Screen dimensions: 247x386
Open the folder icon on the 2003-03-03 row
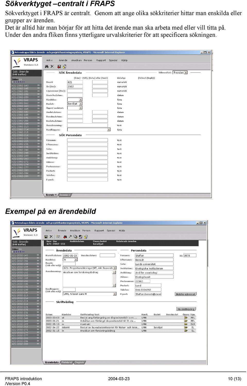click(x=186, y=318)
